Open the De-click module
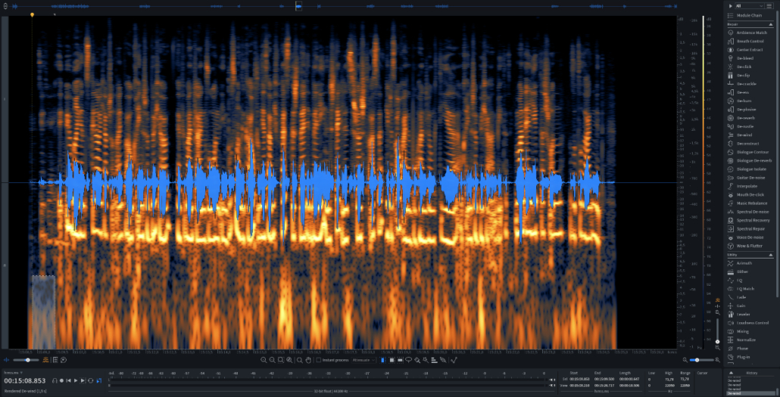Viewport: 780px width, 397px height. click(x=744, y=67)
